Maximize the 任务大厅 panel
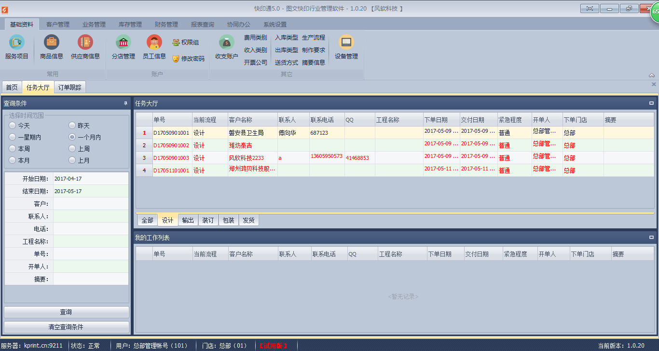The width and height of the screenshot is (659, 351). [x=651, y=103]
